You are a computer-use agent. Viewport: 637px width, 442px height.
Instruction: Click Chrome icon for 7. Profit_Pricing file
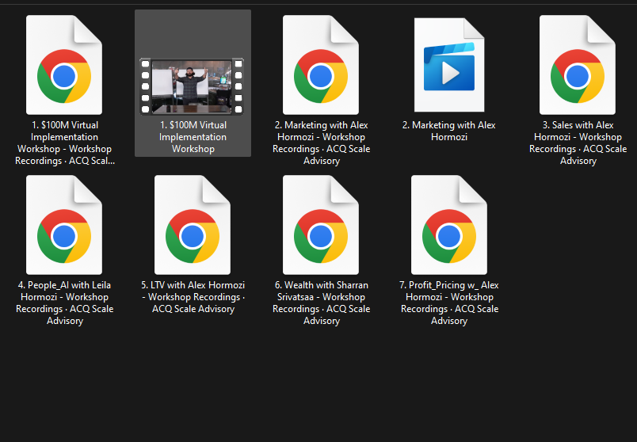point(449,236)
